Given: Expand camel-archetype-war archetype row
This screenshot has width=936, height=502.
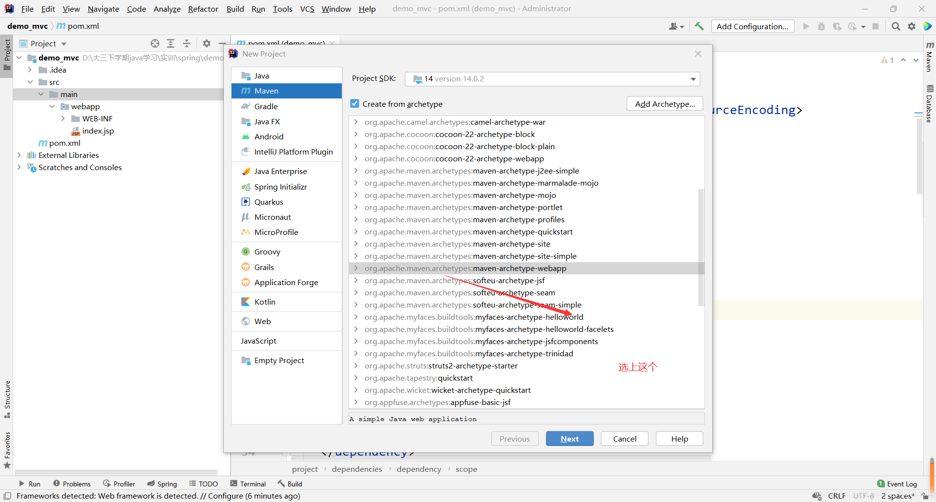Looking at the screenshot, I should pyautogui.click(x=356, y=122).
